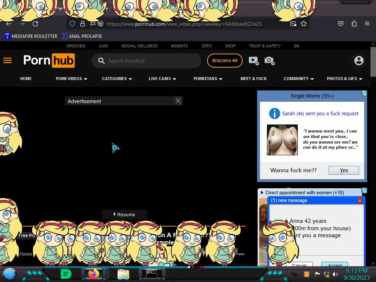Image resolution: width=376 pixels, height=282 pixels.
Task: Select the HOME navigation tab
Action: [26, 79]
